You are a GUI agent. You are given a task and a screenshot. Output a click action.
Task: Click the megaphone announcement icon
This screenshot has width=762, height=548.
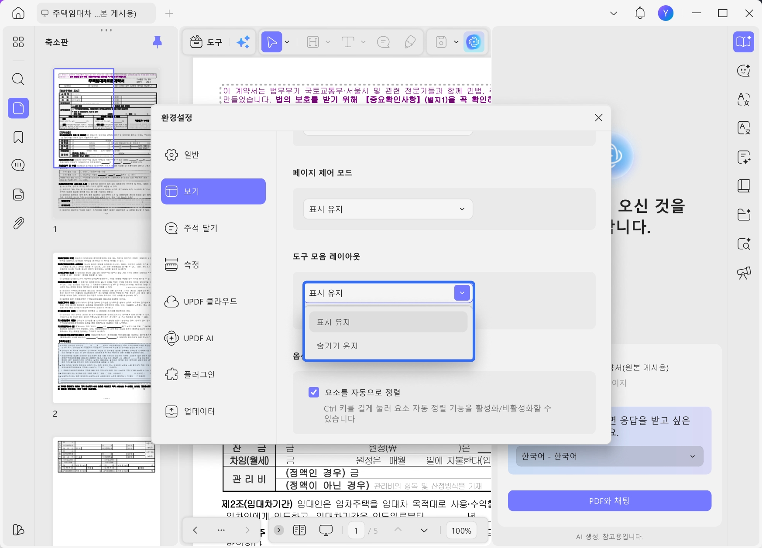(744, 273)
